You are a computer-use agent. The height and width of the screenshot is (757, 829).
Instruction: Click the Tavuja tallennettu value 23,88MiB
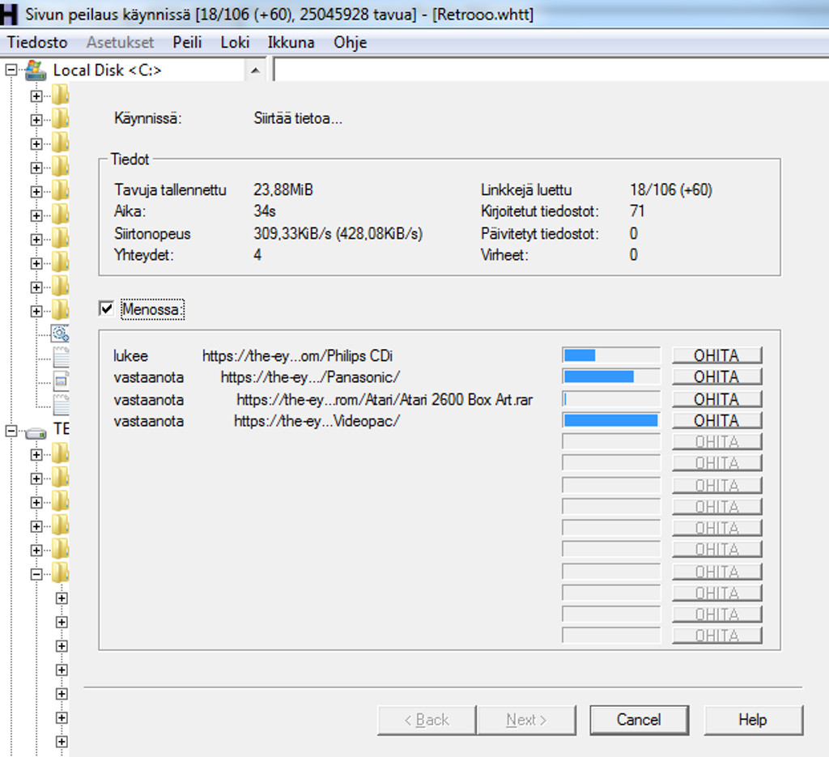pos(283,189)
